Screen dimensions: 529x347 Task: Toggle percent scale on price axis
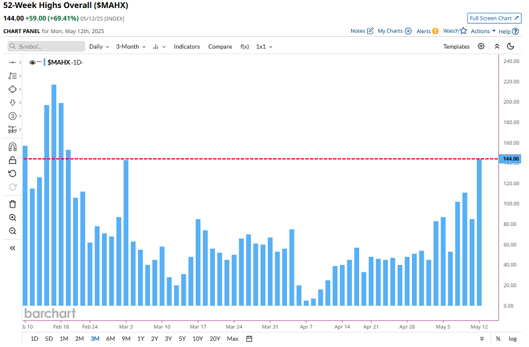point(498,338)
